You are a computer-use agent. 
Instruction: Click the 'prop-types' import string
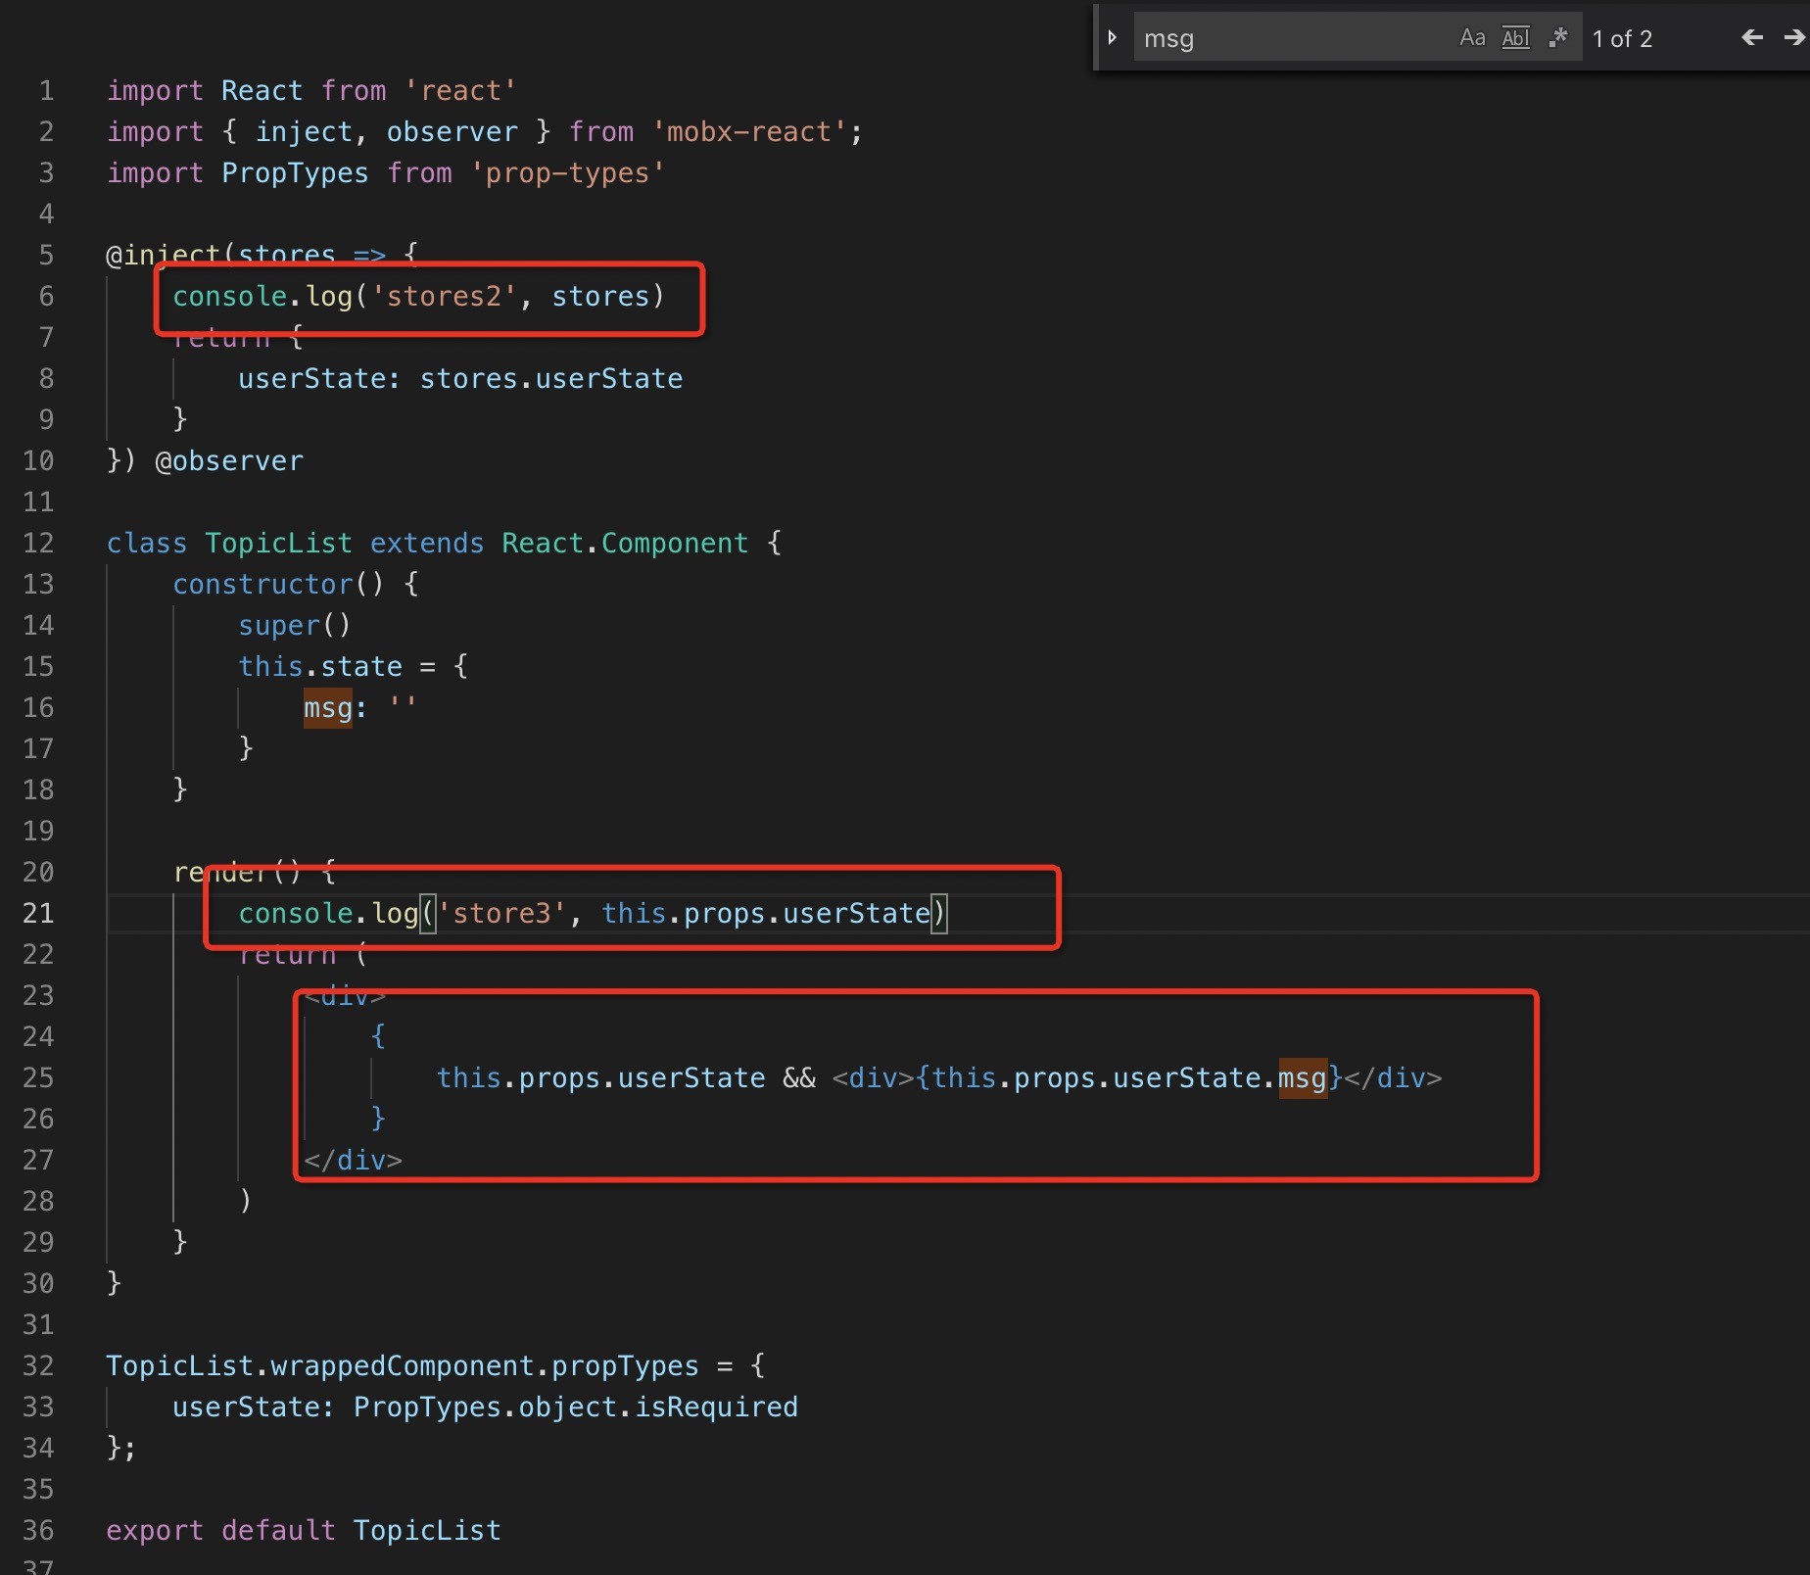tap(568, 173)
